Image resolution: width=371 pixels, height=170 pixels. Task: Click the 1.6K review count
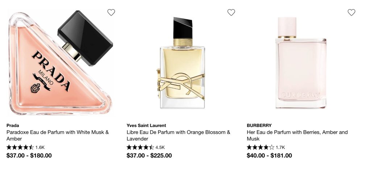point(40,148)
